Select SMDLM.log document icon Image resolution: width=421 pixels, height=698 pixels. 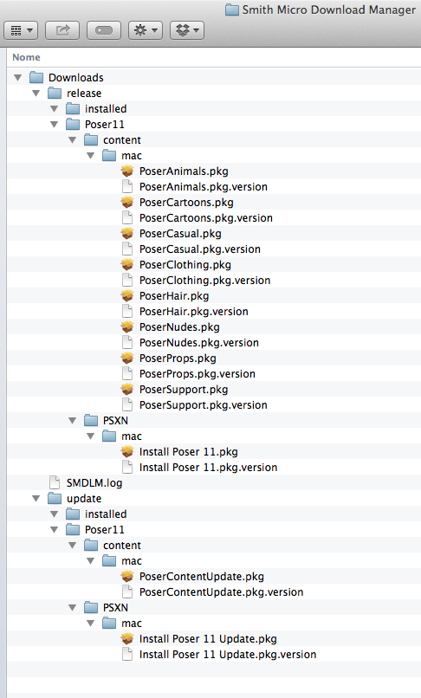55,482
